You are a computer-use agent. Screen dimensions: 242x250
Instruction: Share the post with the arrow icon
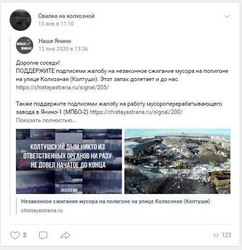(65, 236)
